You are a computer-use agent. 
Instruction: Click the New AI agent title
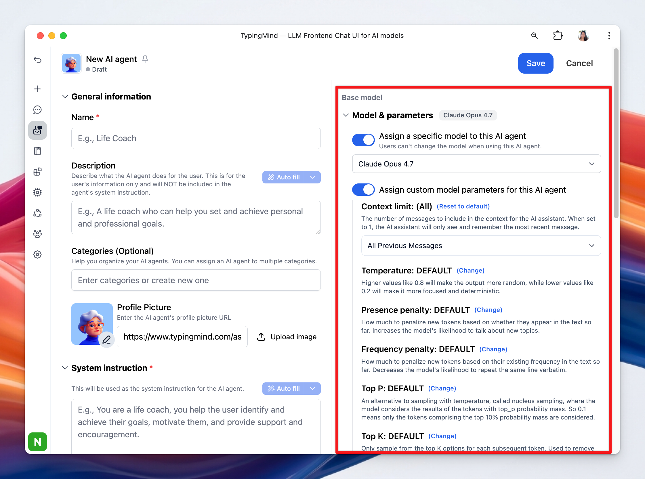pos(111,59)
